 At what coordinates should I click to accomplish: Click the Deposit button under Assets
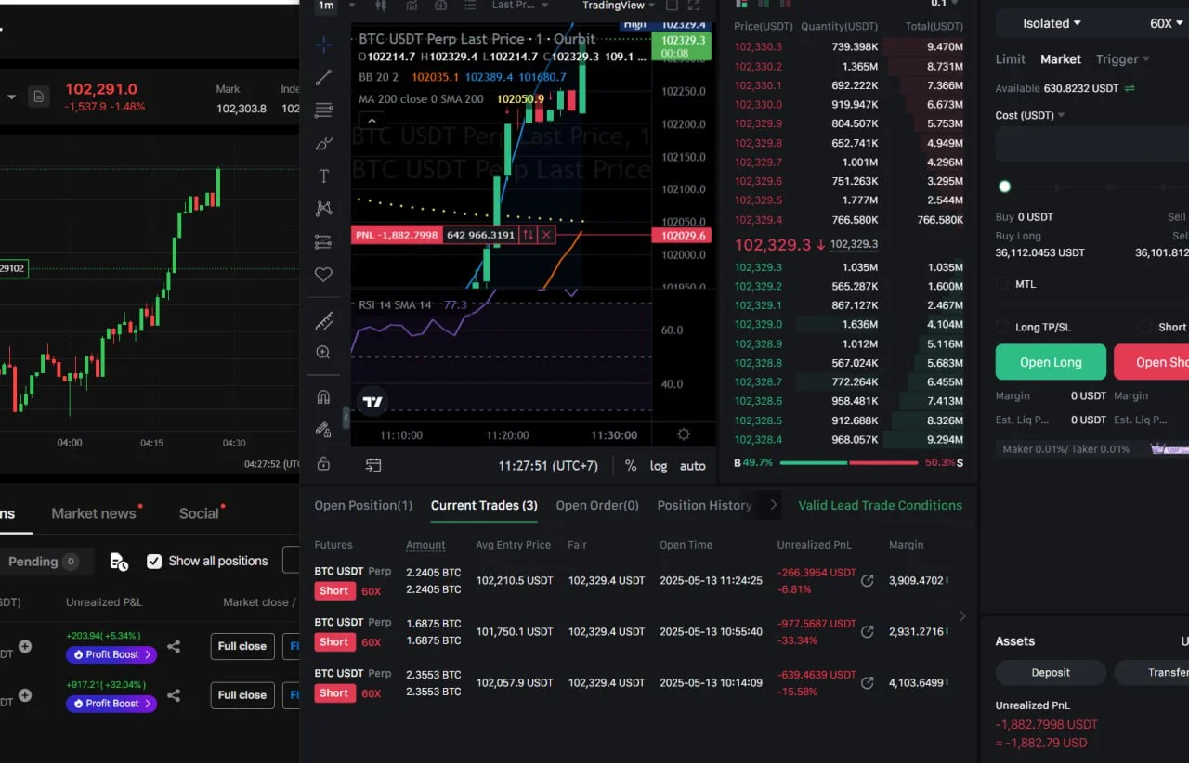[1051, 673]
